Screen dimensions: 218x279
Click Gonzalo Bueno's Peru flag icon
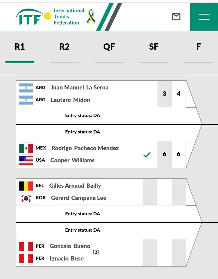tap(26, 247)
